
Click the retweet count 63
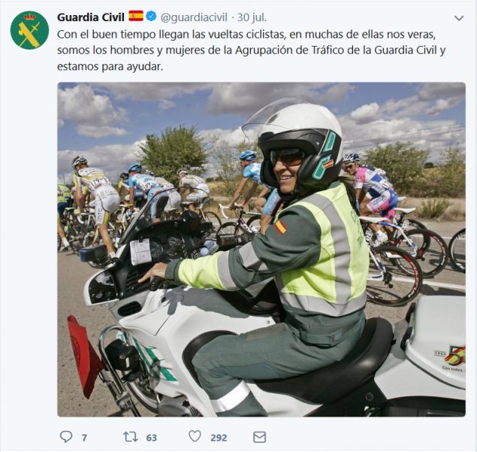tap(152, 438)
